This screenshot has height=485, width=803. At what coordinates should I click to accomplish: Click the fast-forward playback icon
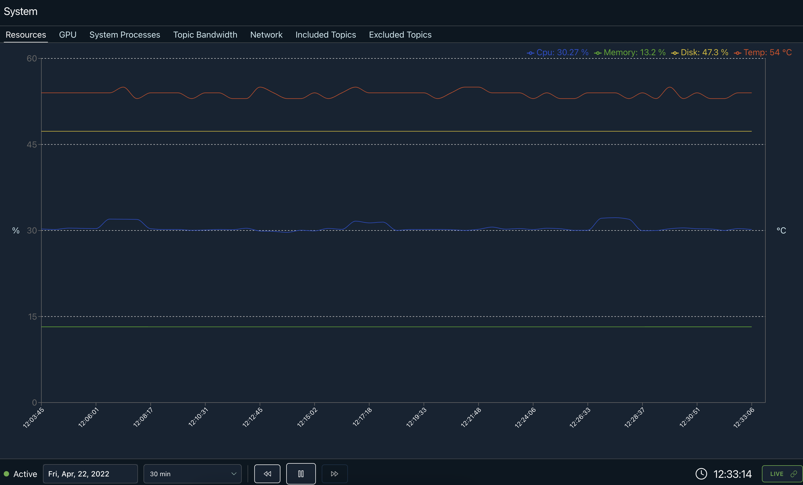coord(334,474)
